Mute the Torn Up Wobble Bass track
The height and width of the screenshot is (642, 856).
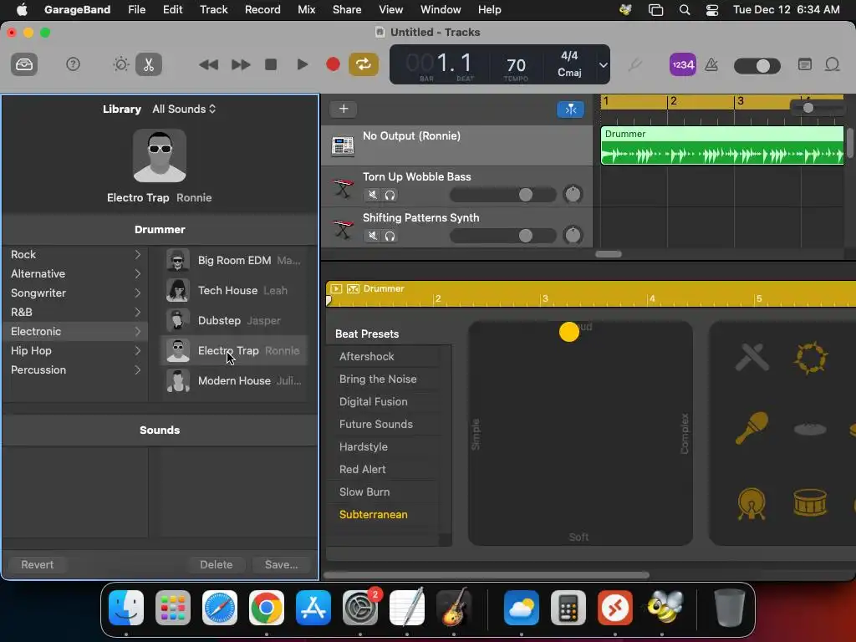coord(372,195)
